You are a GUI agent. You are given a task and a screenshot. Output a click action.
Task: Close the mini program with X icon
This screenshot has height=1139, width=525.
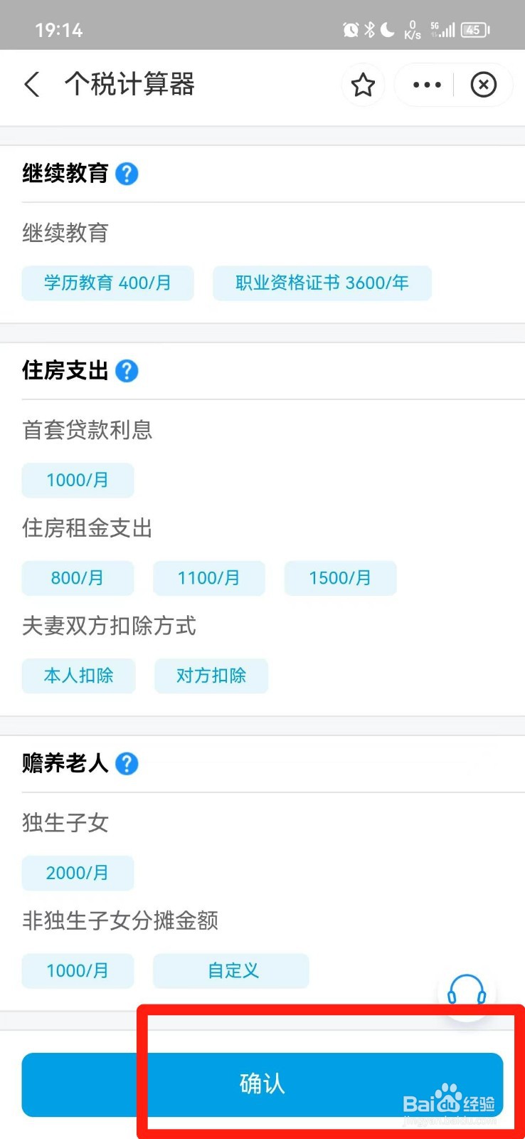tap(484, 85)
